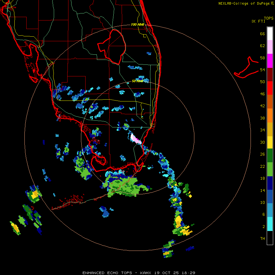The width and height of the screenshot is (275, 275).
Task: Click the '[K FT]' units label
Action: click(x=258, y=21)
